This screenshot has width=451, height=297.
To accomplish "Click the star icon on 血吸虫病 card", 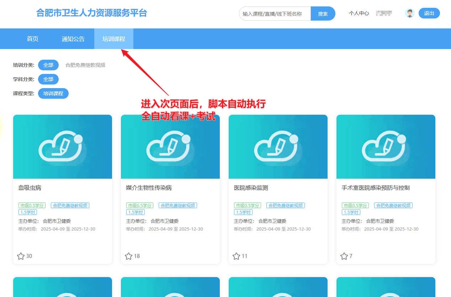I will pos(21,256).
